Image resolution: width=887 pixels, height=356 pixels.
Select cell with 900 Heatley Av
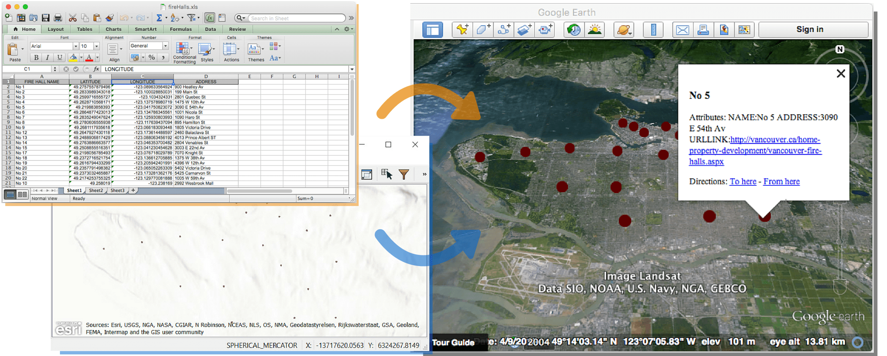coord(206,87)
